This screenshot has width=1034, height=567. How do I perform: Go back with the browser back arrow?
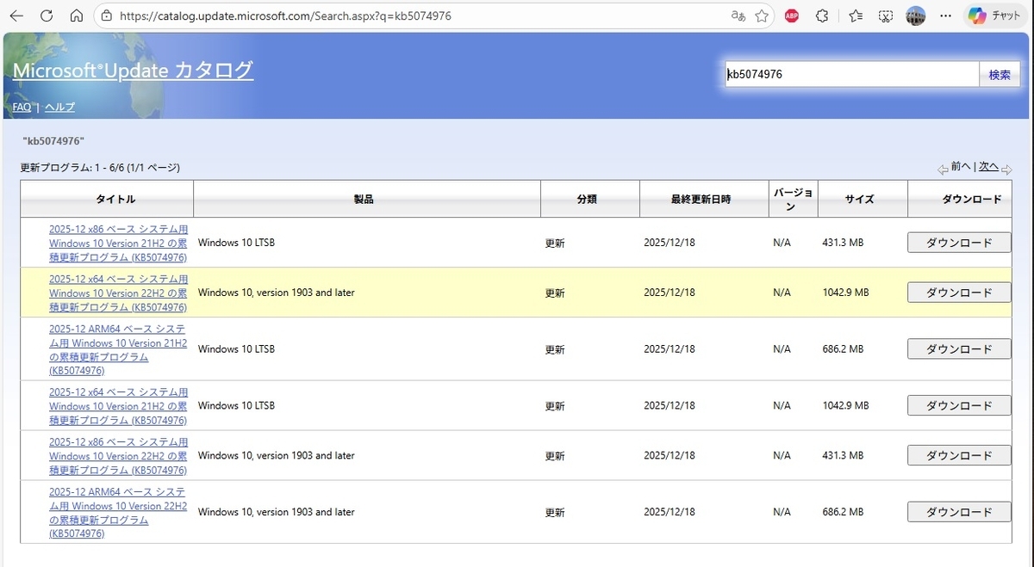click(x=16, y=15)
